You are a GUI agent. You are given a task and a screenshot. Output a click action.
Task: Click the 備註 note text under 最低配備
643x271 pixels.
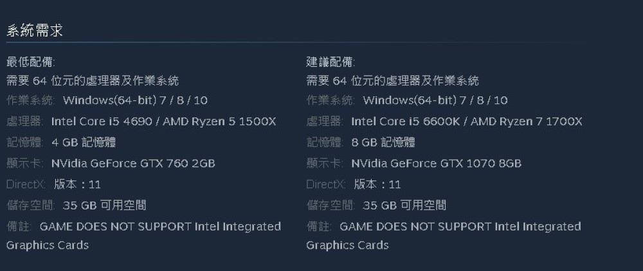(x=160, y=227)
